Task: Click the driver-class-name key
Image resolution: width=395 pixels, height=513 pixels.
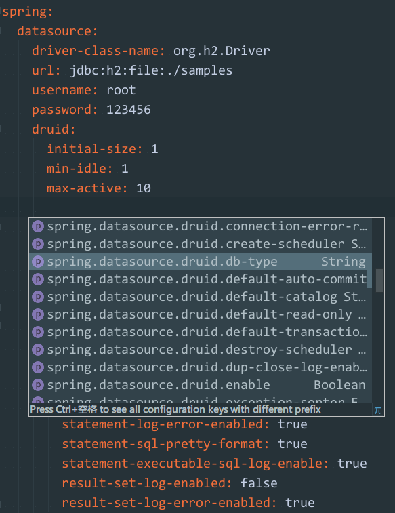Action: coord(98,51)
